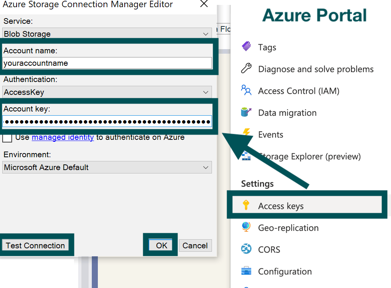The image size is (391, 288).
Task: Click the Data migration bucket icon
Action: point(246,112)
